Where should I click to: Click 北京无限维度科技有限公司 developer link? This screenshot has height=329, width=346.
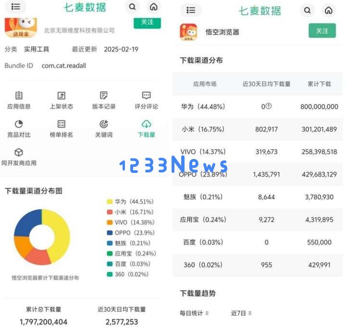pos(79,30)
